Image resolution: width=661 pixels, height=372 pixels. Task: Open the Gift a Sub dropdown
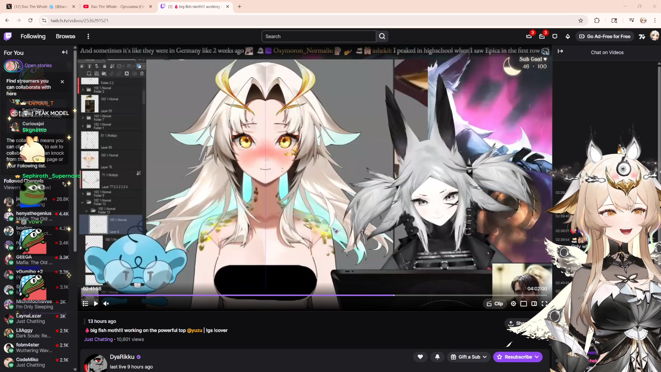point(469,357)
